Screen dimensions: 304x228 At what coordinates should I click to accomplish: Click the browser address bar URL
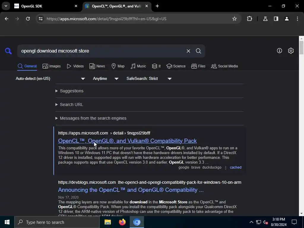pos(107,19)
